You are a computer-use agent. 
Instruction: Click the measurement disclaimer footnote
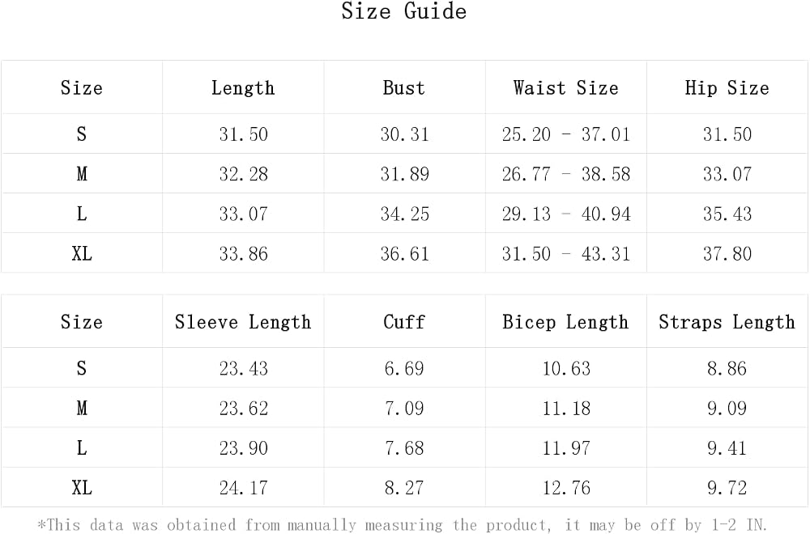click(403, 525)
